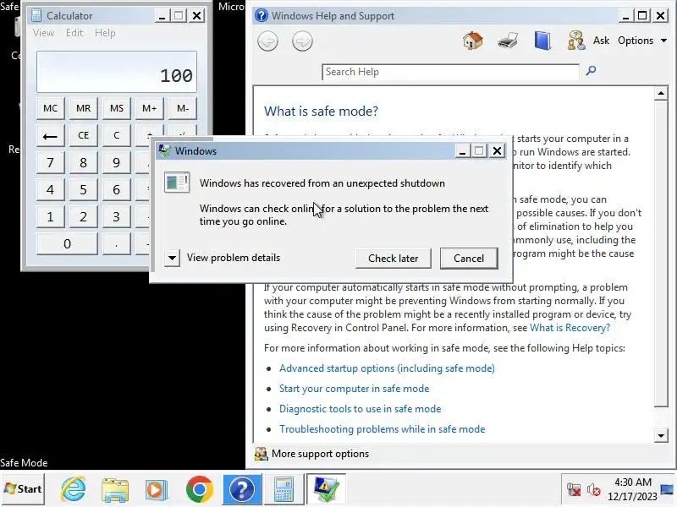The height and width of the screenshot is (507, 677).
Task: Click C clear button in Calculator
Action: pyautogui.click(x=117, y=135)
